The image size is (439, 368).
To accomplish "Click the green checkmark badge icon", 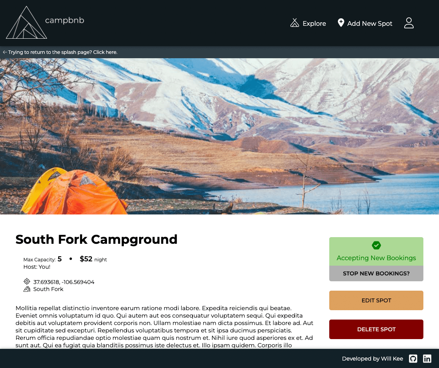I will tap(376, 245).
